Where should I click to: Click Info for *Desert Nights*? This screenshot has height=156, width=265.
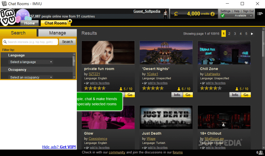(x=177, y=95)
